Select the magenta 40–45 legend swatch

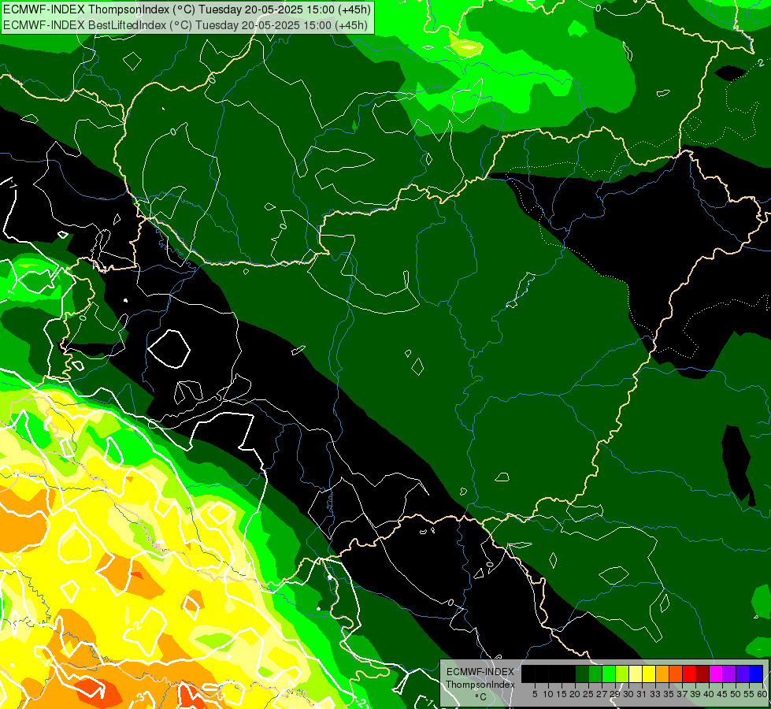716,674
